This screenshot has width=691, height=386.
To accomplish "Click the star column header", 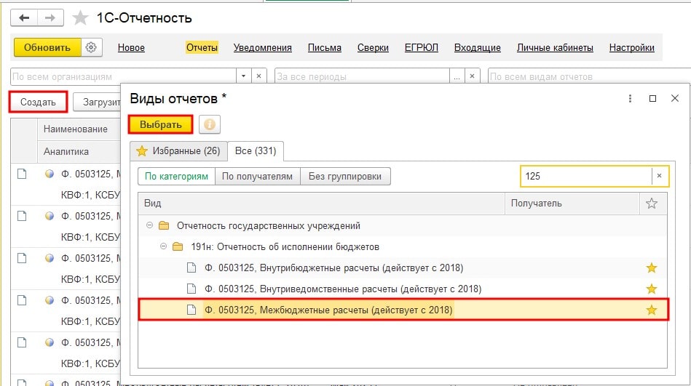I will (652, 204).
